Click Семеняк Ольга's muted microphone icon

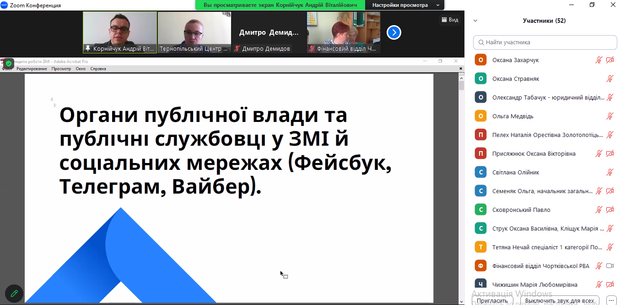[x=598, y=191]
